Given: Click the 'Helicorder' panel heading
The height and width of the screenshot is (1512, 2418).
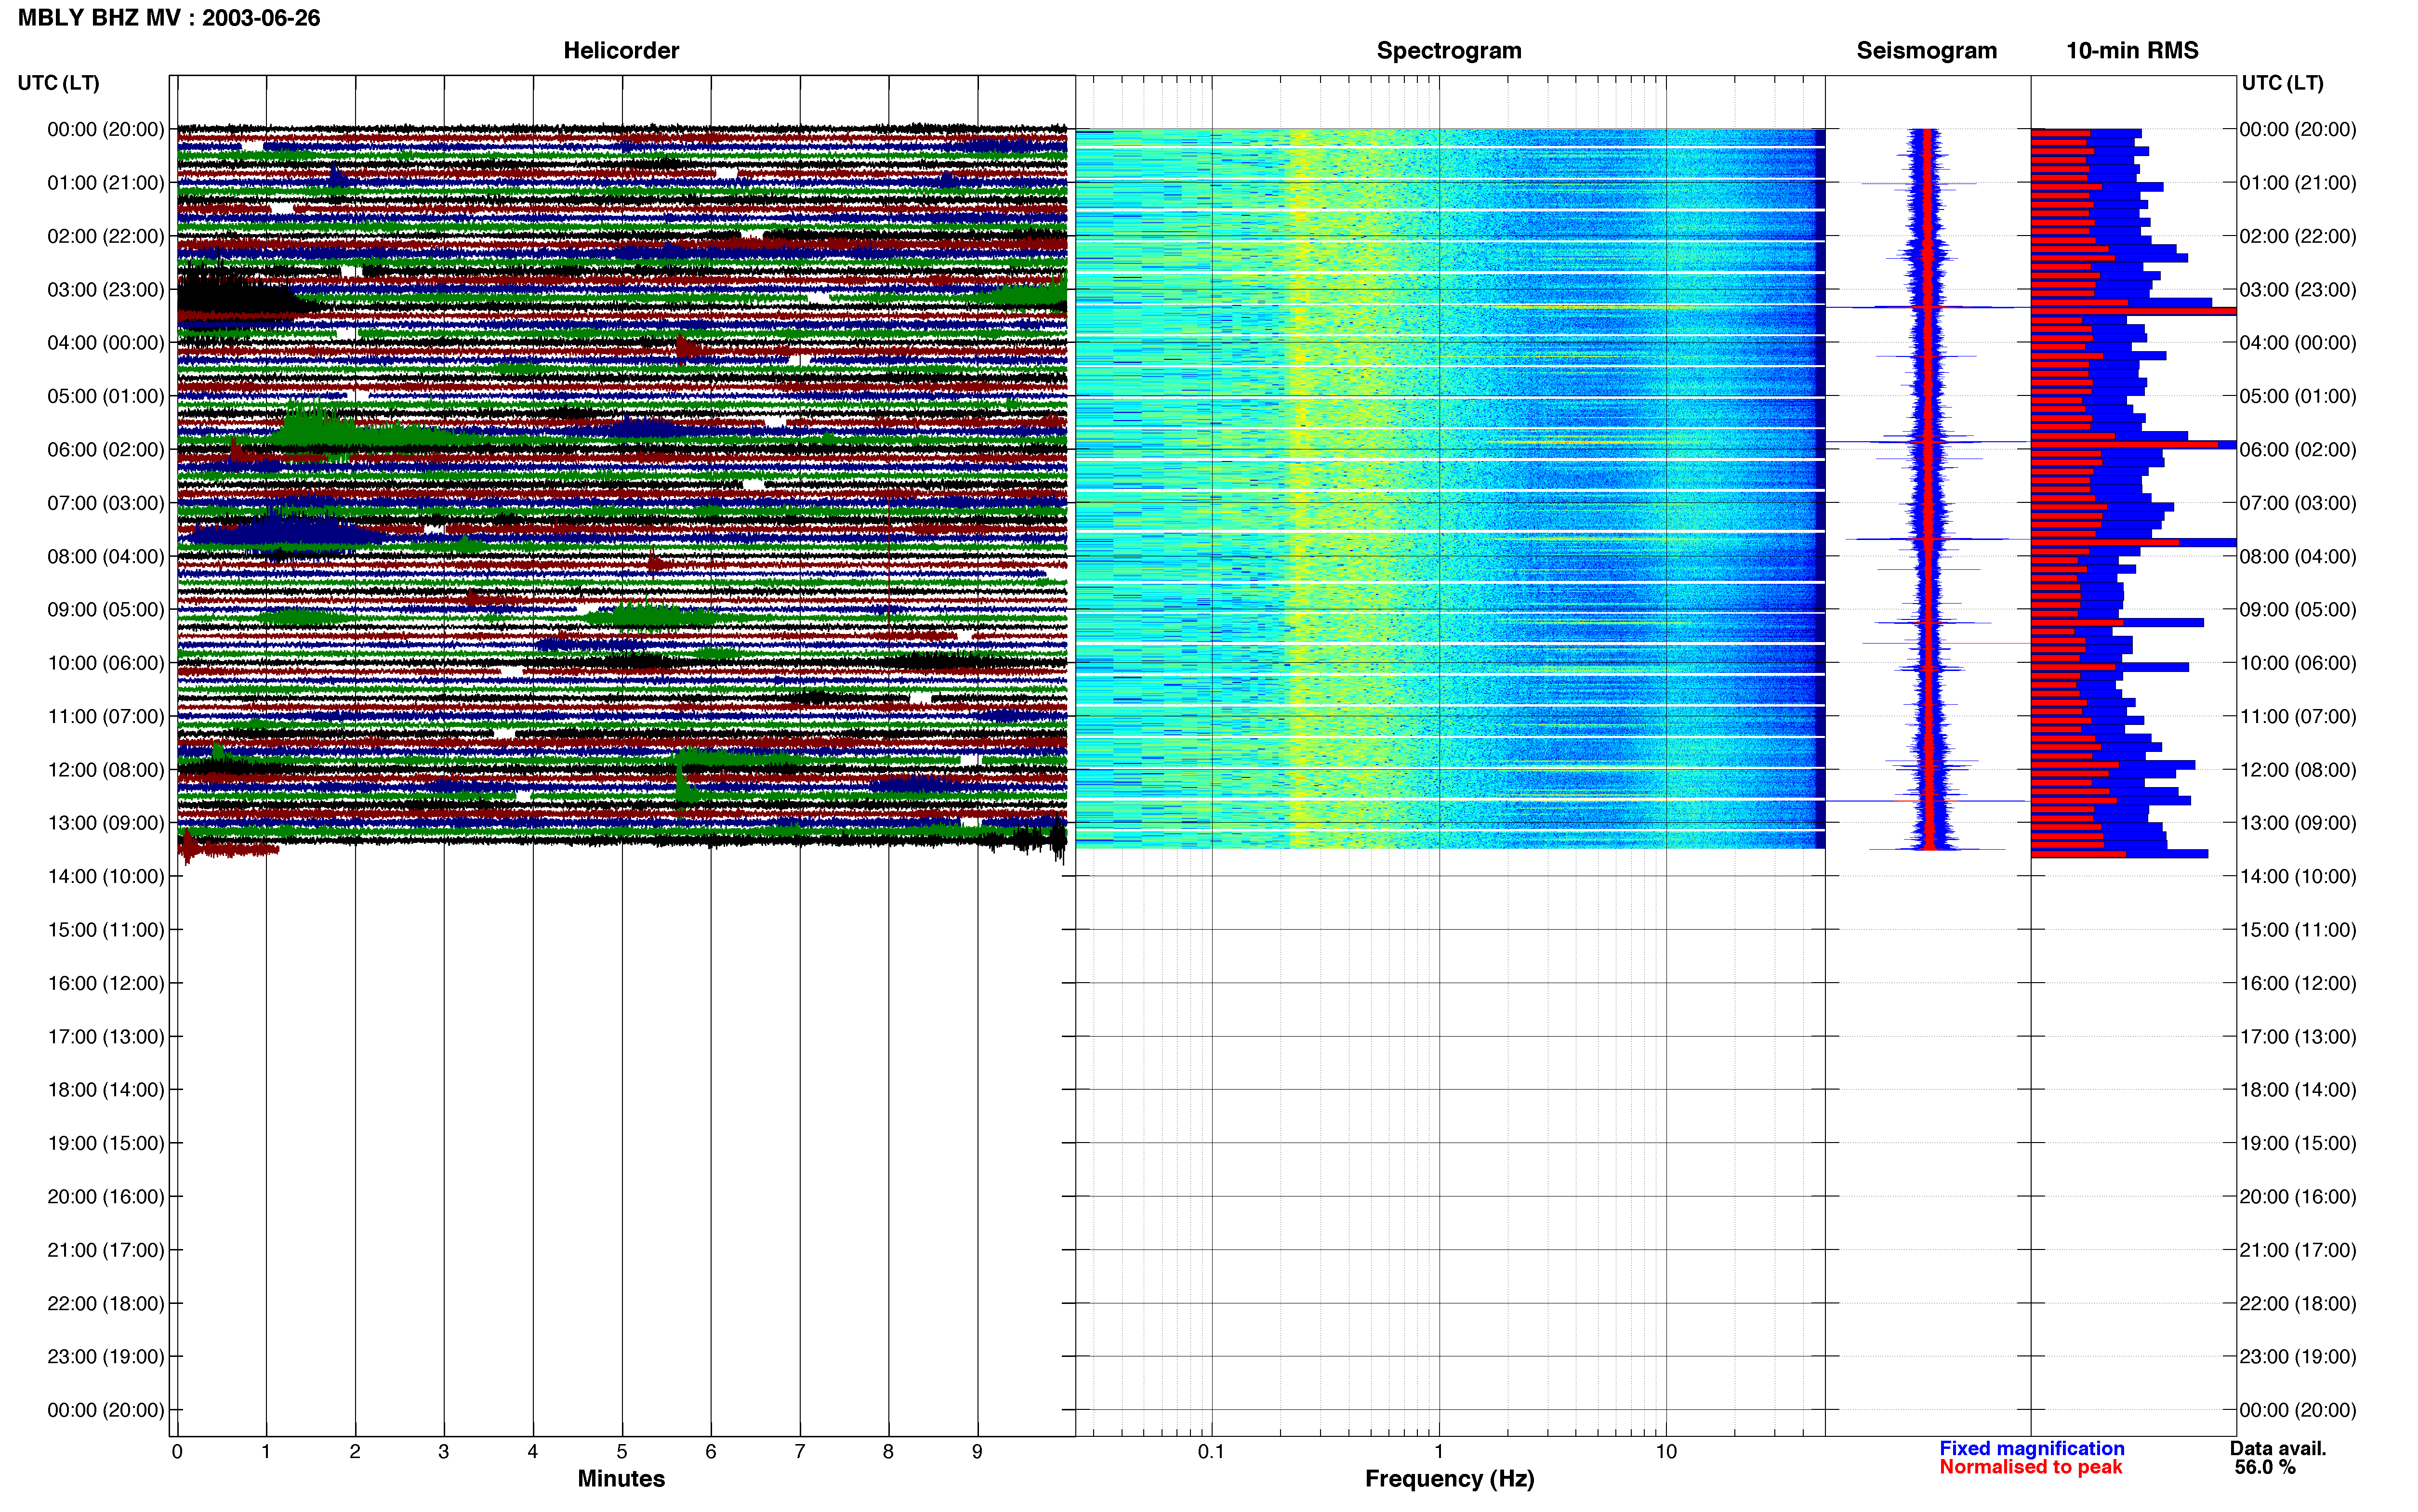Looking at the screenshot, I should click(621, 51).
